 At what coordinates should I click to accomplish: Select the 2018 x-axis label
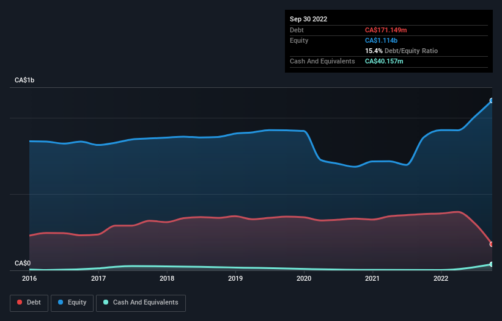(x=167, y=278)
